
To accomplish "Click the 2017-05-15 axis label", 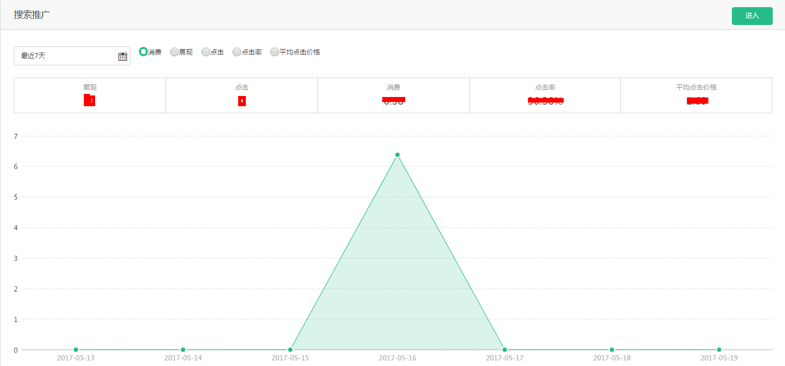I will click(290, 358).
